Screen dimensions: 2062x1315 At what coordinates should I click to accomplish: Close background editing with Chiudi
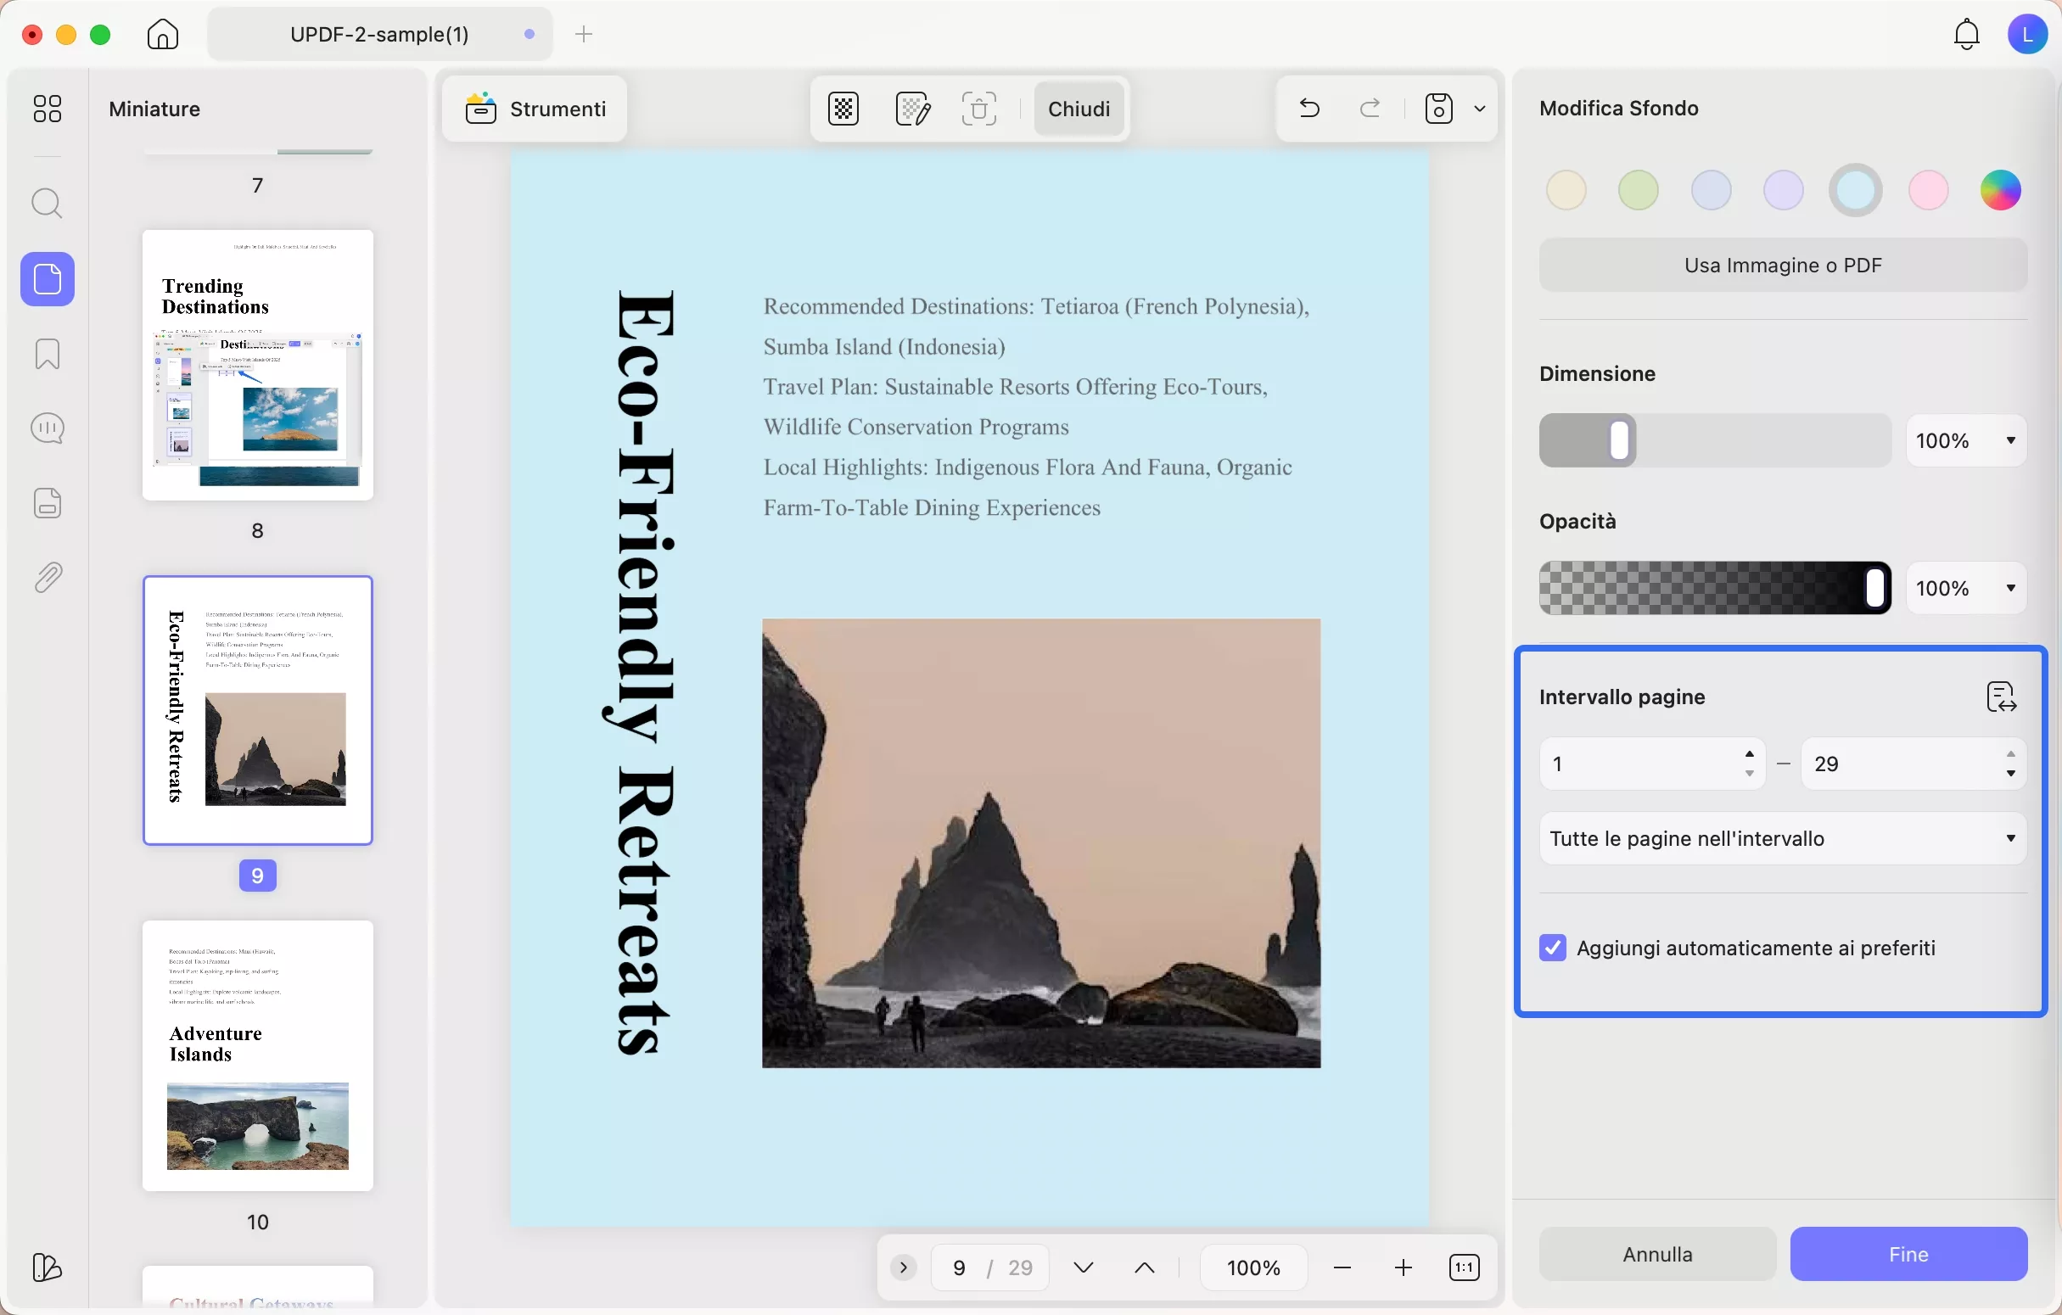1079,109
